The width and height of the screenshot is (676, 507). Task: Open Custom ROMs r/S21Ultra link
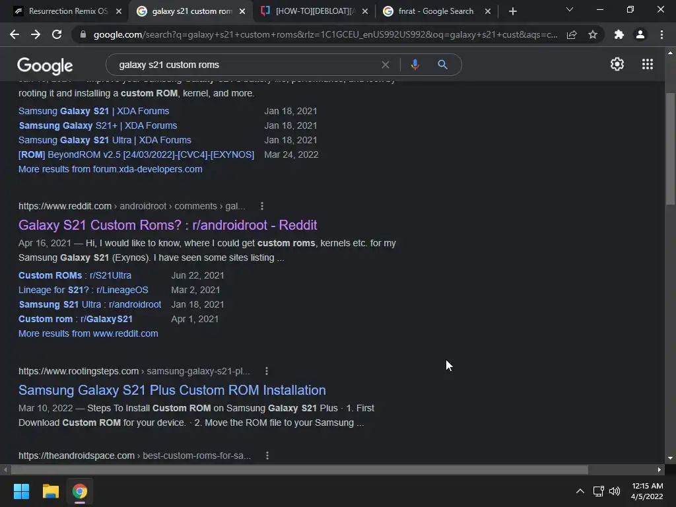click(x=75, y=275)
